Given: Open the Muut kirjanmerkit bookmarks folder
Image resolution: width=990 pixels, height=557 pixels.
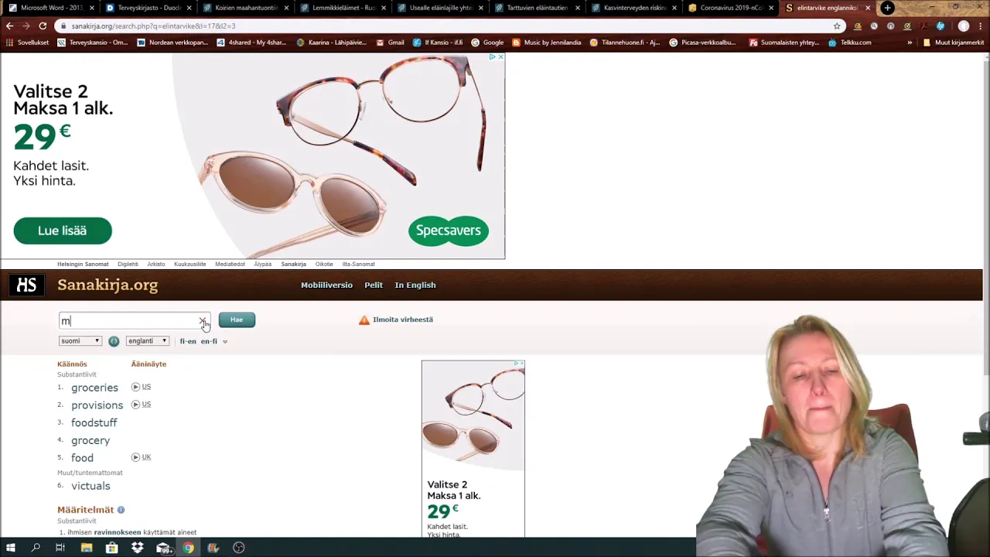Looking at the screenshot, I should point(953,43).
